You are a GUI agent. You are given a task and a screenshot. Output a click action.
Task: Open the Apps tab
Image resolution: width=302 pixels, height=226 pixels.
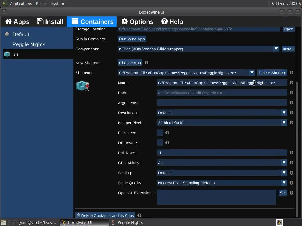(x=17, y=21)
